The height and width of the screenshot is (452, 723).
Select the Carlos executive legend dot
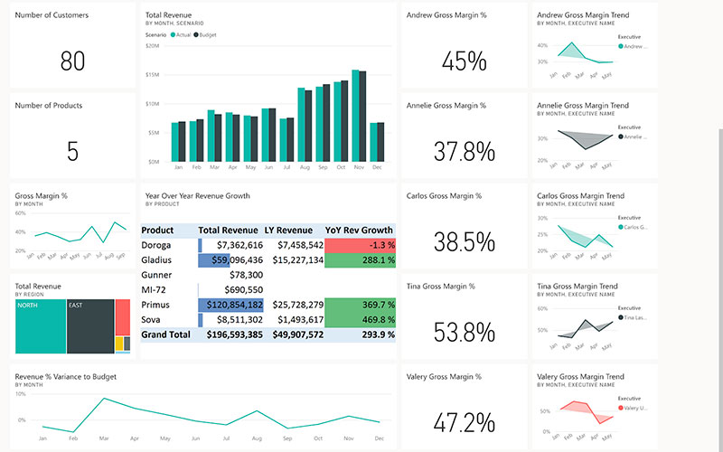pos(621,227)
